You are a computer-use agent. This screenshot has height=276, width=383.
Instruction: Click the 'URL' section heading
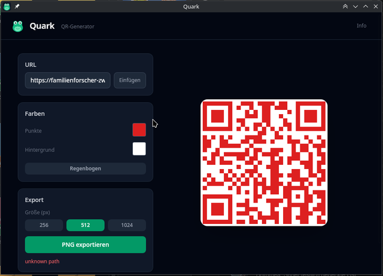click(31, 65)
